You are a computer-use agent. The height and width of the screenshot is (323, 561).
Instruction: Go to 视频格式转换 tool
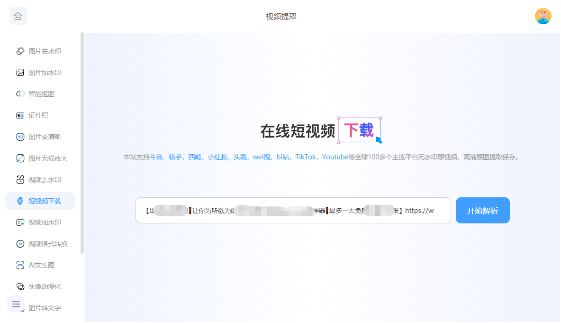coord(40,244)
